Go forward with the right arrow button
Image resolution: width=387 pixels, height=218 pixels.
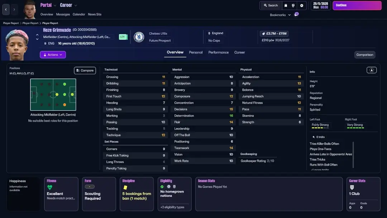tap(14, 10)
